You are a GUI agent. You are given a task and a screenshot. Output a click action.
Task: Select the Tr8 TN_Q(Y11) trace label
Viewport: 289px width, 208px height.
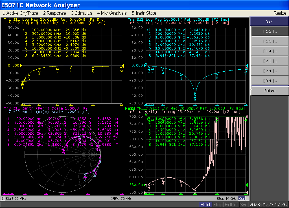[x=184, y=112]
